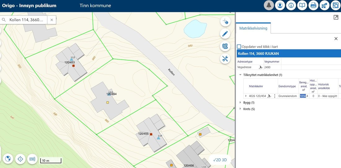Image resolution: width=341 pixels, height=168 pixels.
Task: Open the wrench and screwdriver tools
Action: [225, 59]
